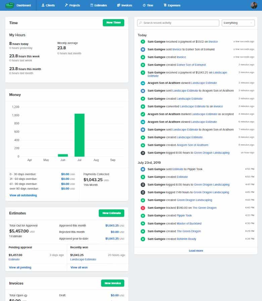262x301 pixels.
Task: Open View all pending link
Action: [x=20, y=267]
